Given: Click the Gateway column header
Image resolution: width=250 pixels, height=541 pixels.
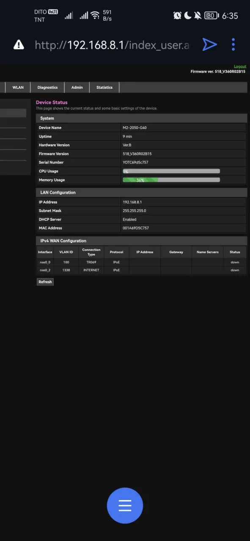Looking at the screenshot, I should 176,252.
